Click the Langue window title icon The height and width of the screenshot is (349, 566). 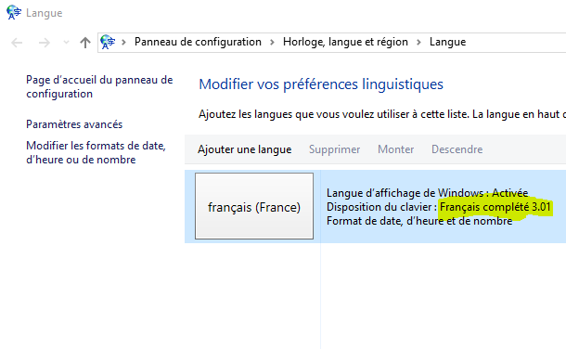click(x=14, y=12)
